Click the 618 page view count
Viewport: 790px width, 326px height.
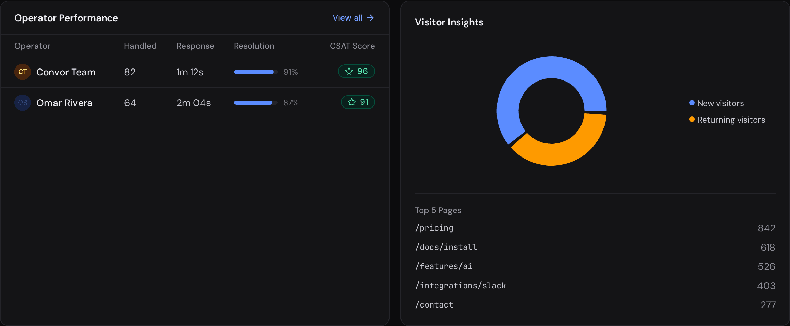coord(768,248)
